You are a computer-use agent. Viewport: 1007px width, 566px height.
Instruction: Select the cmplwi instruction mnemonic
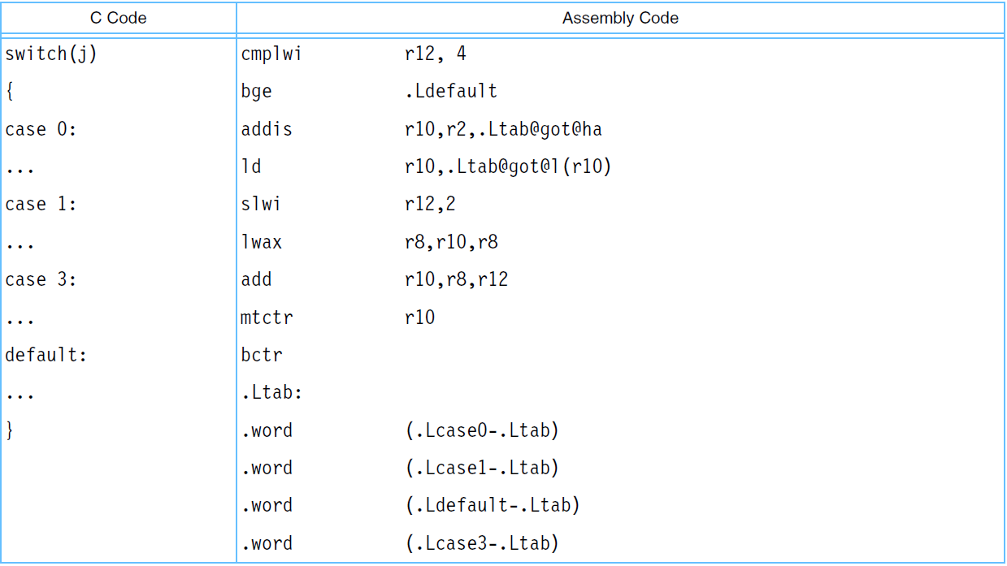(271, 54)
